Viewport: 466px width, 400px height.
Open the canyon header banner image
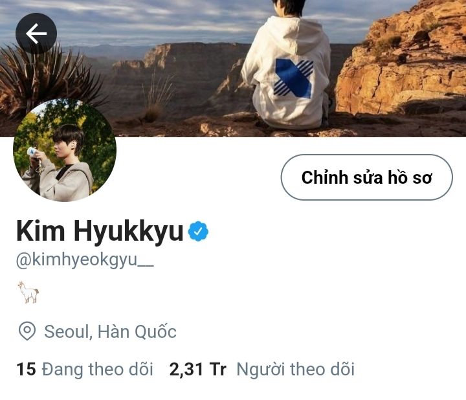coord(233,69)
